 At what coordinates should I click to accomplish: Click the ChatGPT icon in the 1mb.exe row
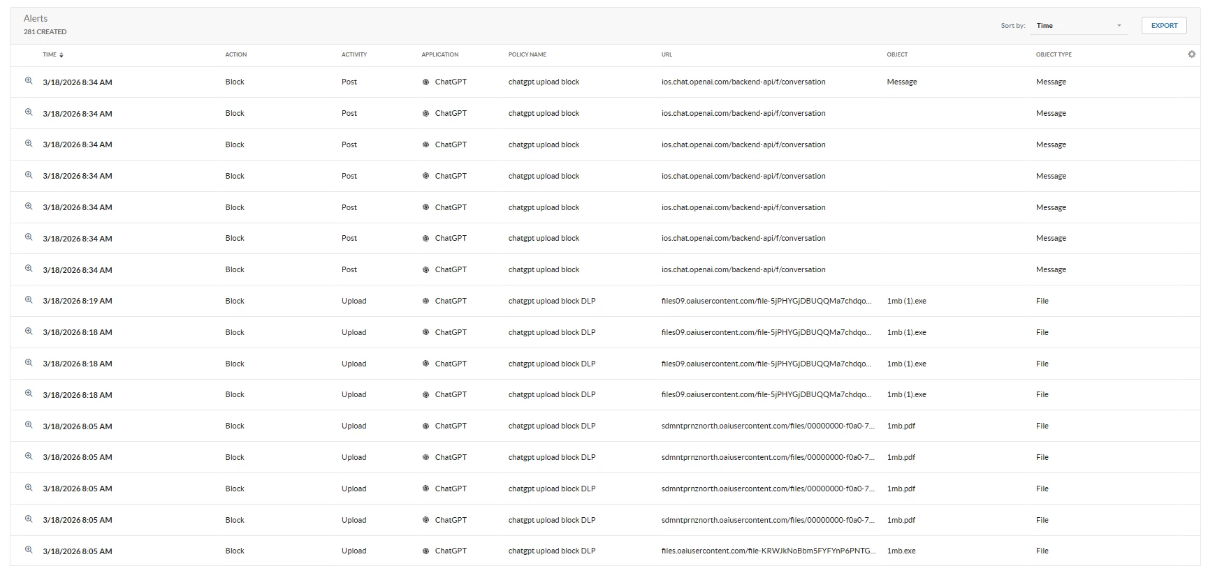click(x=425, y=551)
